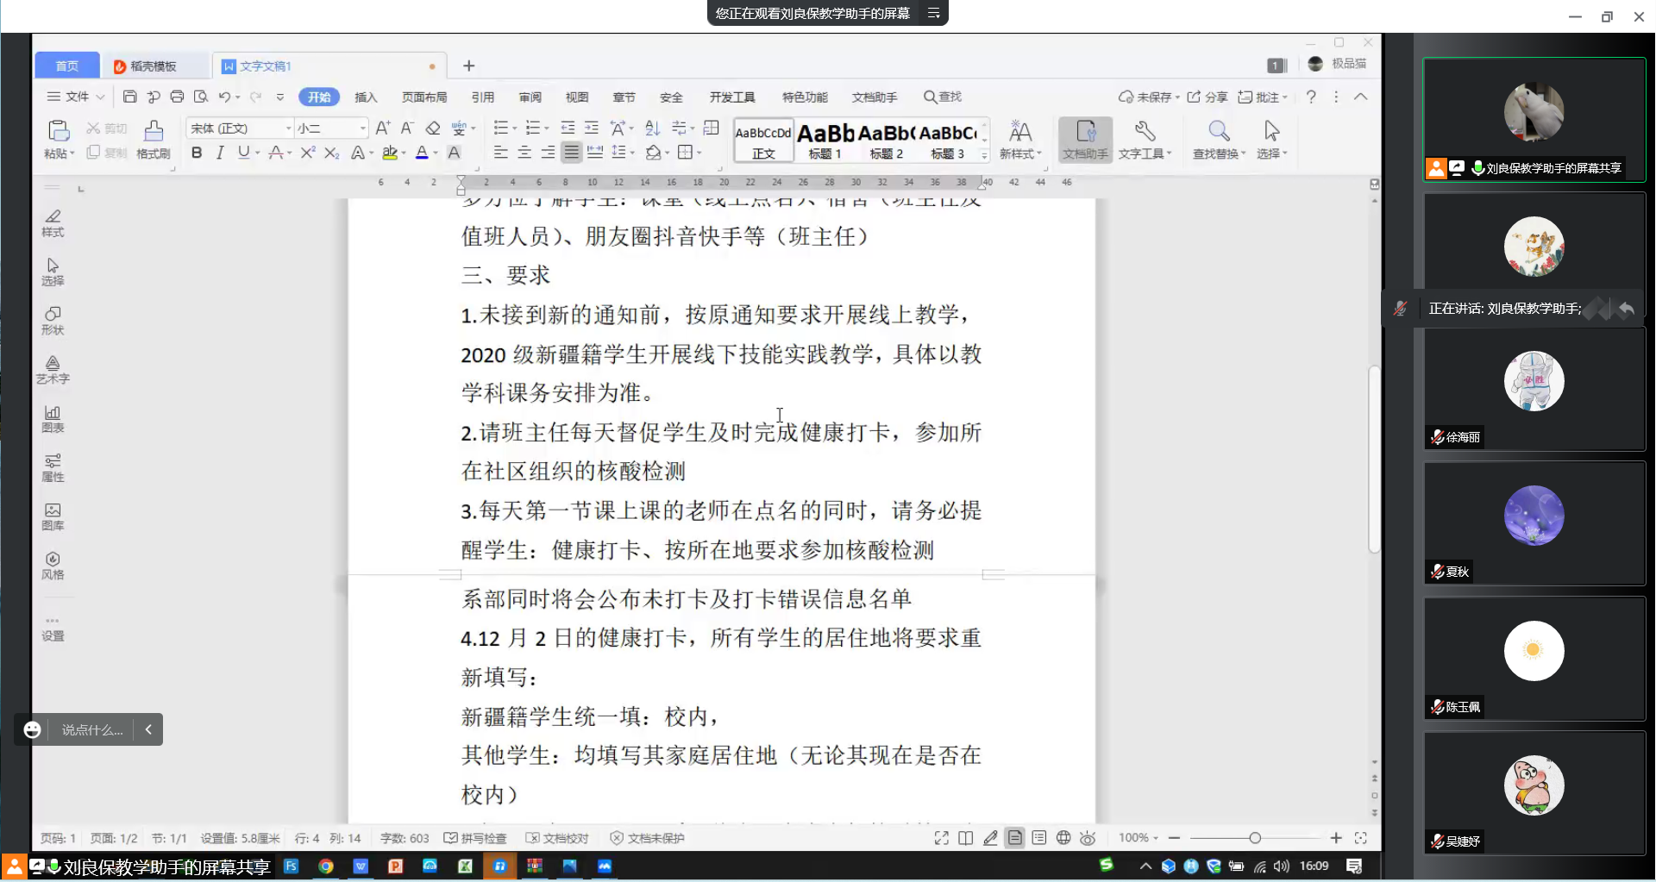Expand the line spacing dropdown

point(632,153)
